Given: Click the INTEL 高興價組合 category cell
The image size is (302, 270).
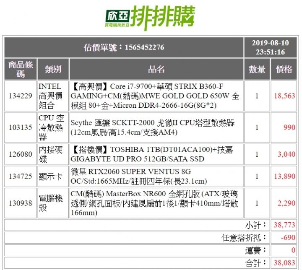Looking at the screenshot, I should 53,96.
